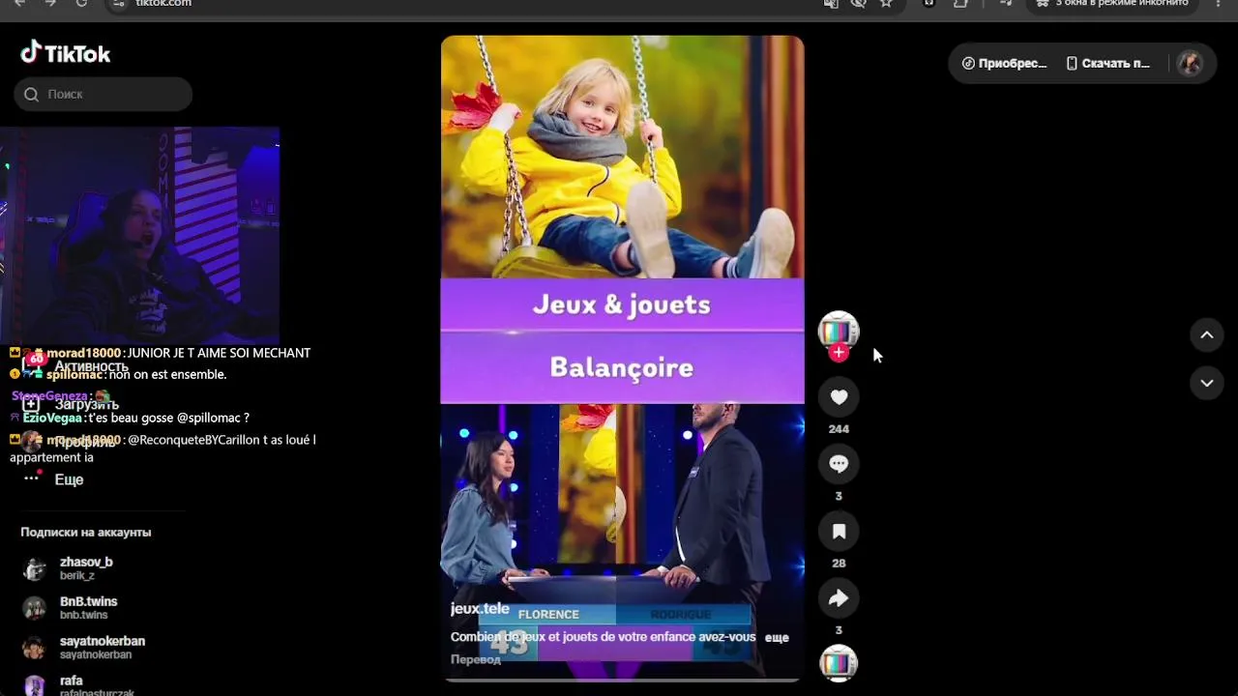Click the Приобрес... coins button
This screenshot has width=1238, height=696.
click(1004, 64)
